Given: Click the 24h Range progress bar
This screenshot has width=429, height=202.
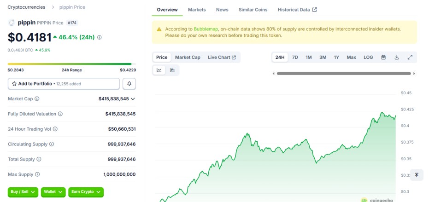Looking at the screenshot, I should [x=72, y=64].
